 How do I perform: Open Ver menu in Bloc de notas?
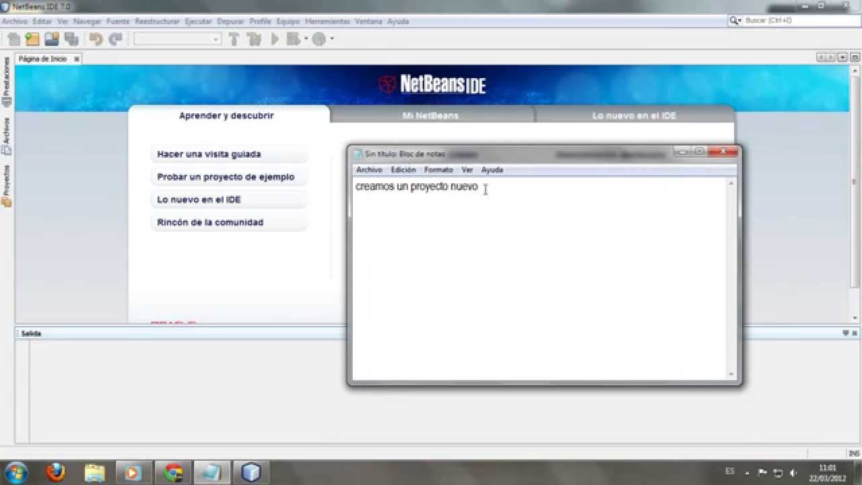pyautogui.click(x=467, y=170)
